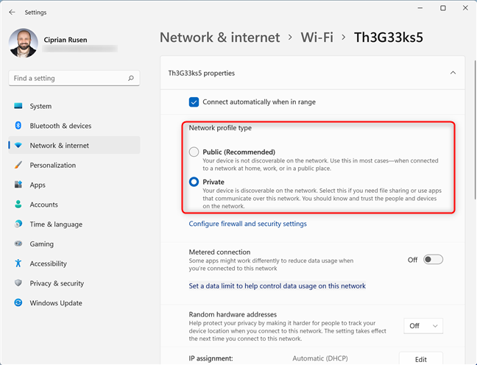Toggle Connect automatically when in range checkbox
Screen dimensions: 477x365
point(194,102)
